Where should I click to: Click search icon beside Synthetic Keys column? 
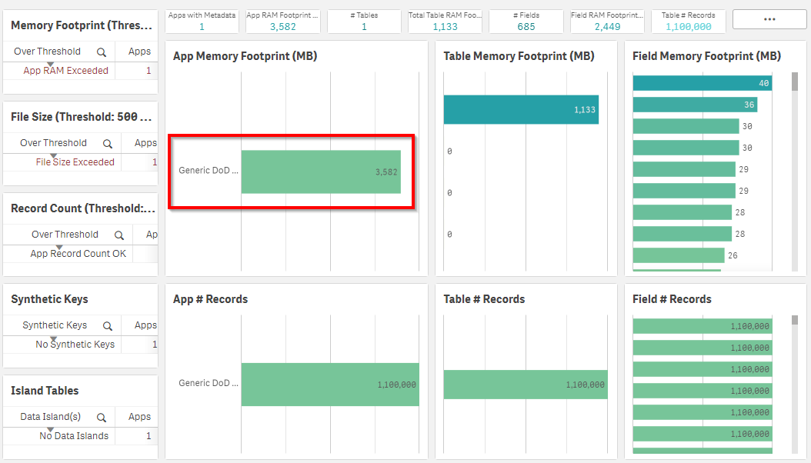pyautogui.click(x=108, y=326)
